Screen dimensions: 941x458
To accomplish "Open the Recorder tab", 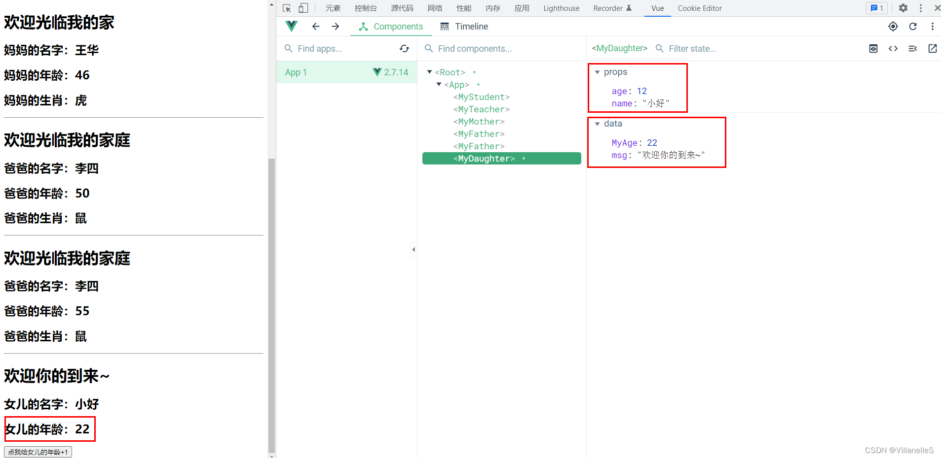I will pyautogui.click(x=612, y=8).
